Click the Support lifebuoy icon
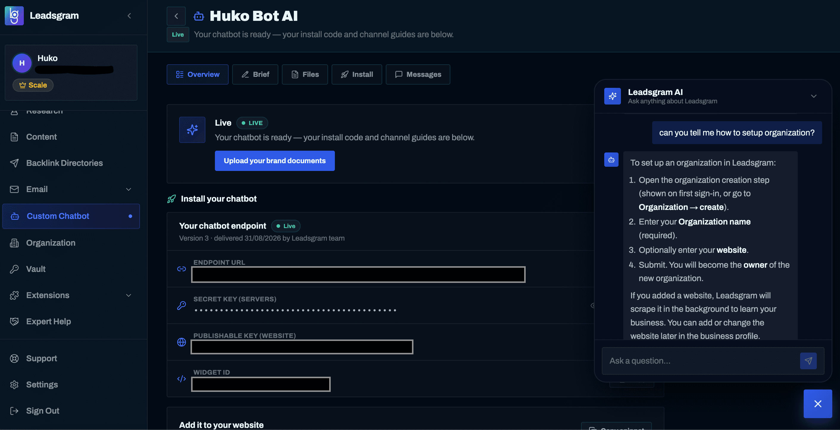The height and width of the screenshot is (430, 840). click(14, 358)
